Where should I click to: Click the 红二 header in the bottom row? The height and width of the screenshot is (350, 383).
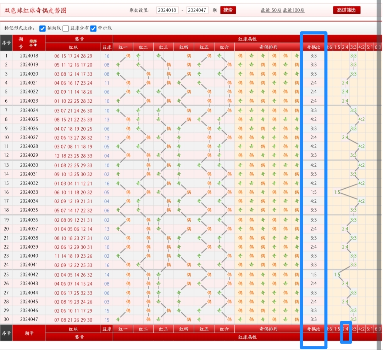143,329
